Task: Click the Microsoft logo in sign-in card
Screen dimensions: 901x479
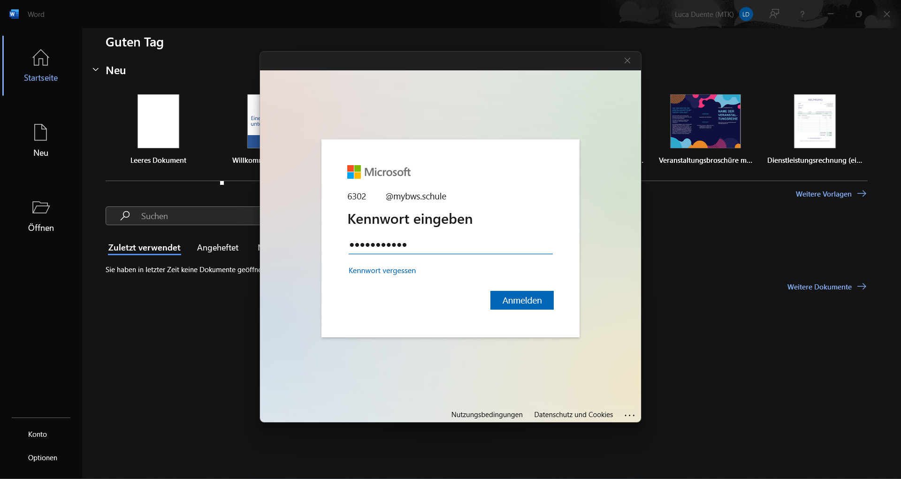Action: pyautogui.click(x=379, y=172)
